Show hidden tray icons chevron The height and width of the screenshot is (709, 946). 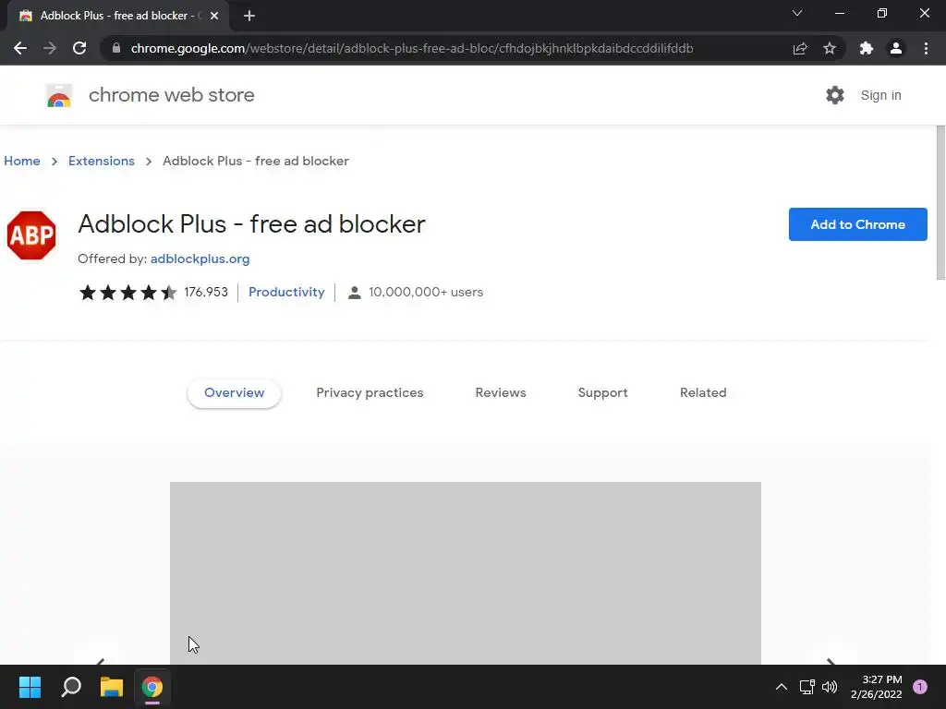pos(782,687)
